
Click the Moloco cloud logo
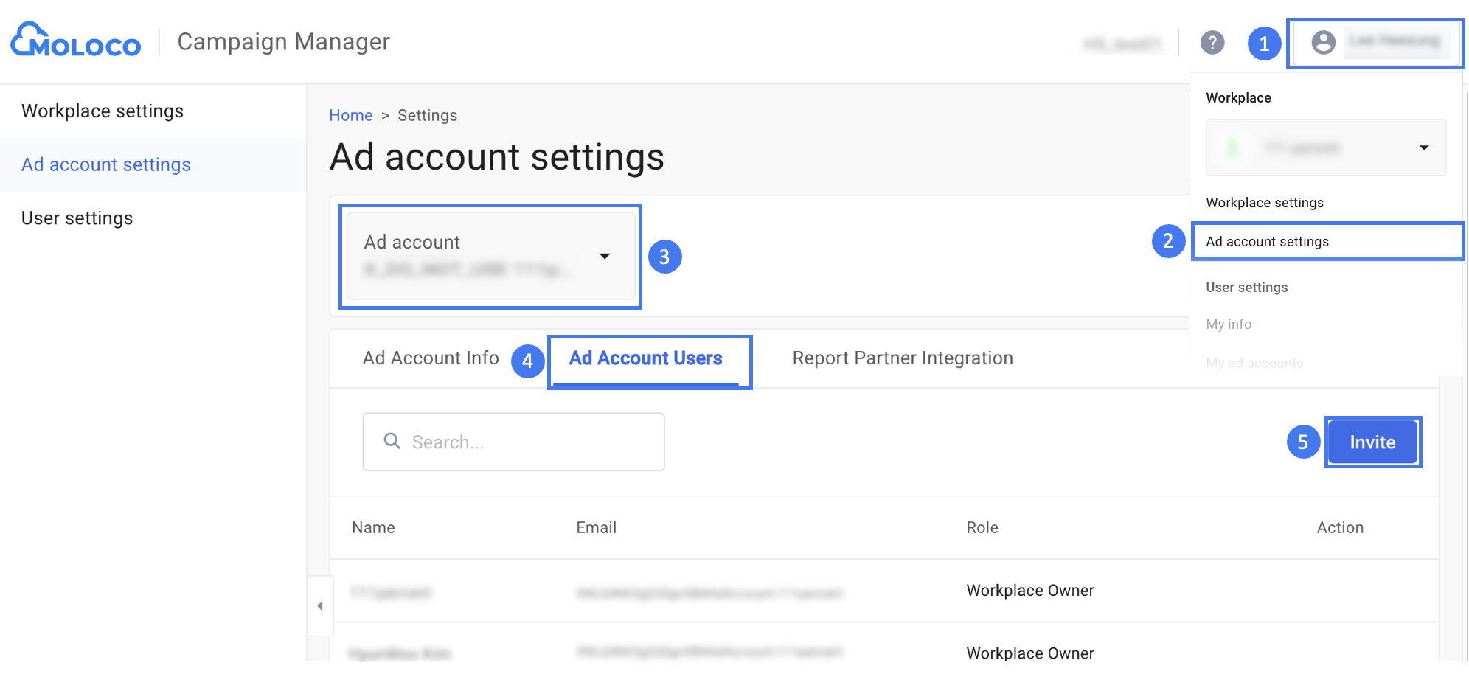coord(75,41)
